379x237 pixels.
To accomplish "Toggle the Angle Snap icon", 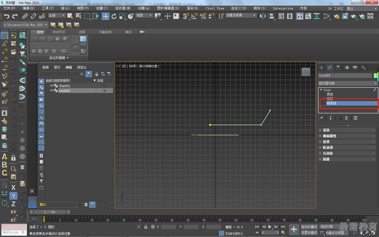I will pos(195,16).
